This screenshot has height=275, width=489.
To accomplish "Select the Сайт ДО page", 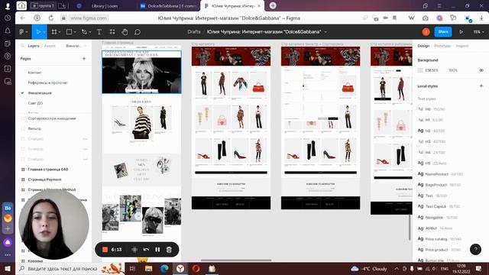I will (35, 103).
